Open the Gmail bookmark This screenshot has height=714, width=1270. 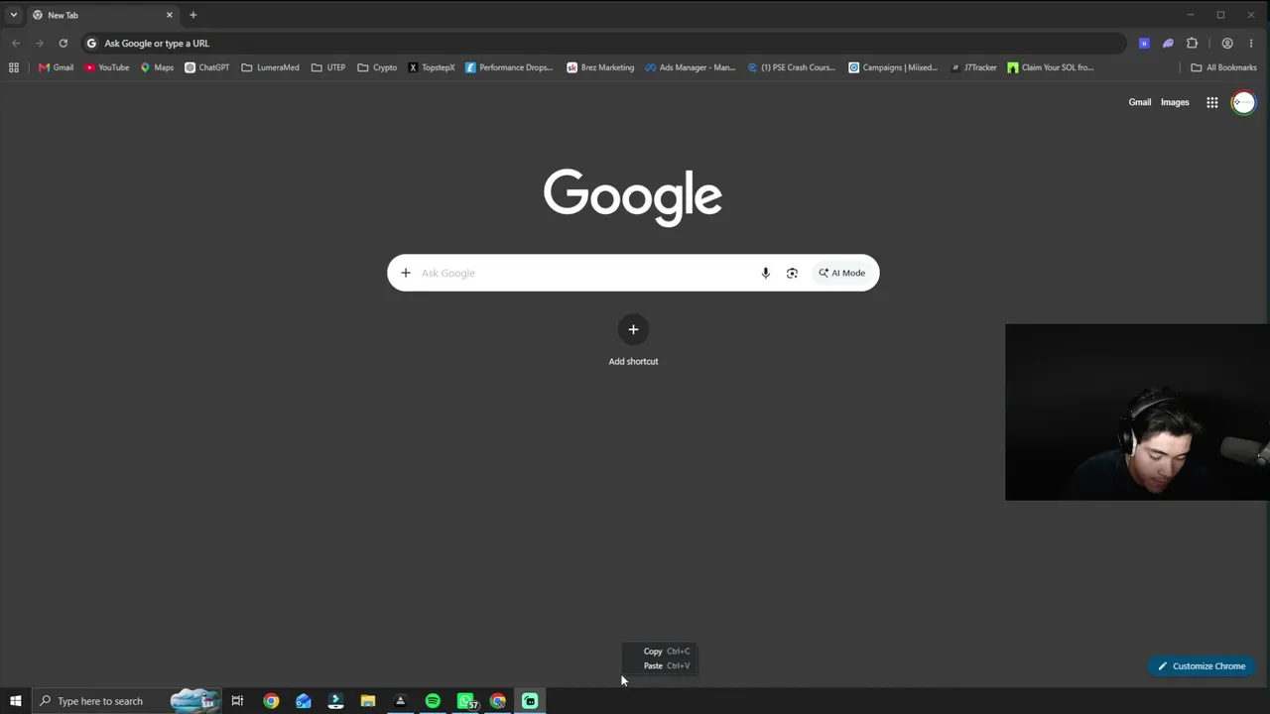pos(56,67)
